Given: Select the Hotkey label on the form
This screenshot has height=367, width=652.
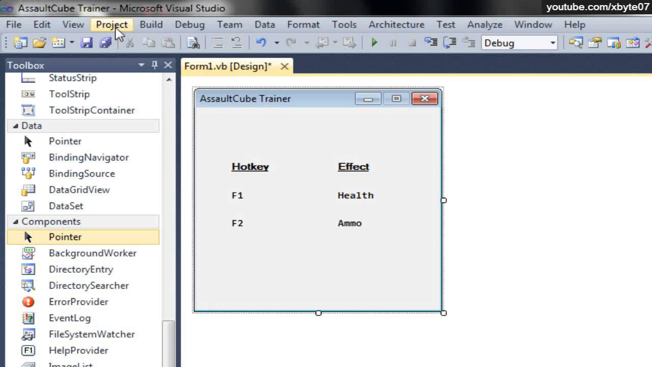Looking at the screenshot, I should click(250, 167).
